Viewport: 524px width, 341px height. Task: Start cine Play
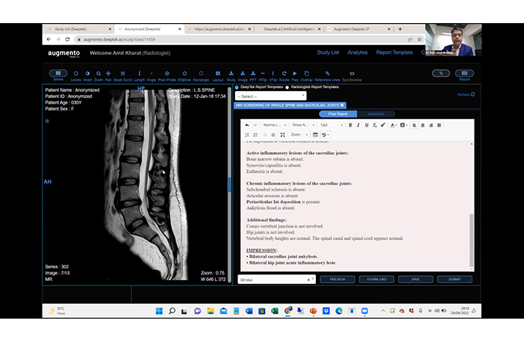tap(294, 76)
